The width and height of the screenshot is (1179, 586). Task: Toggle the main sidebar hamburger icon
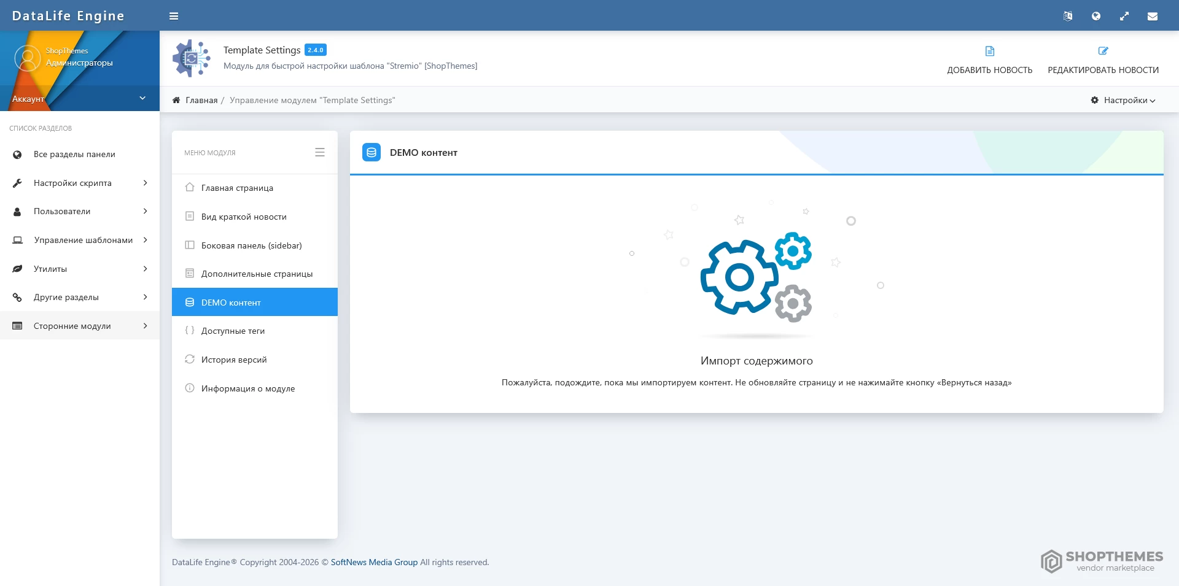(174, 16)
